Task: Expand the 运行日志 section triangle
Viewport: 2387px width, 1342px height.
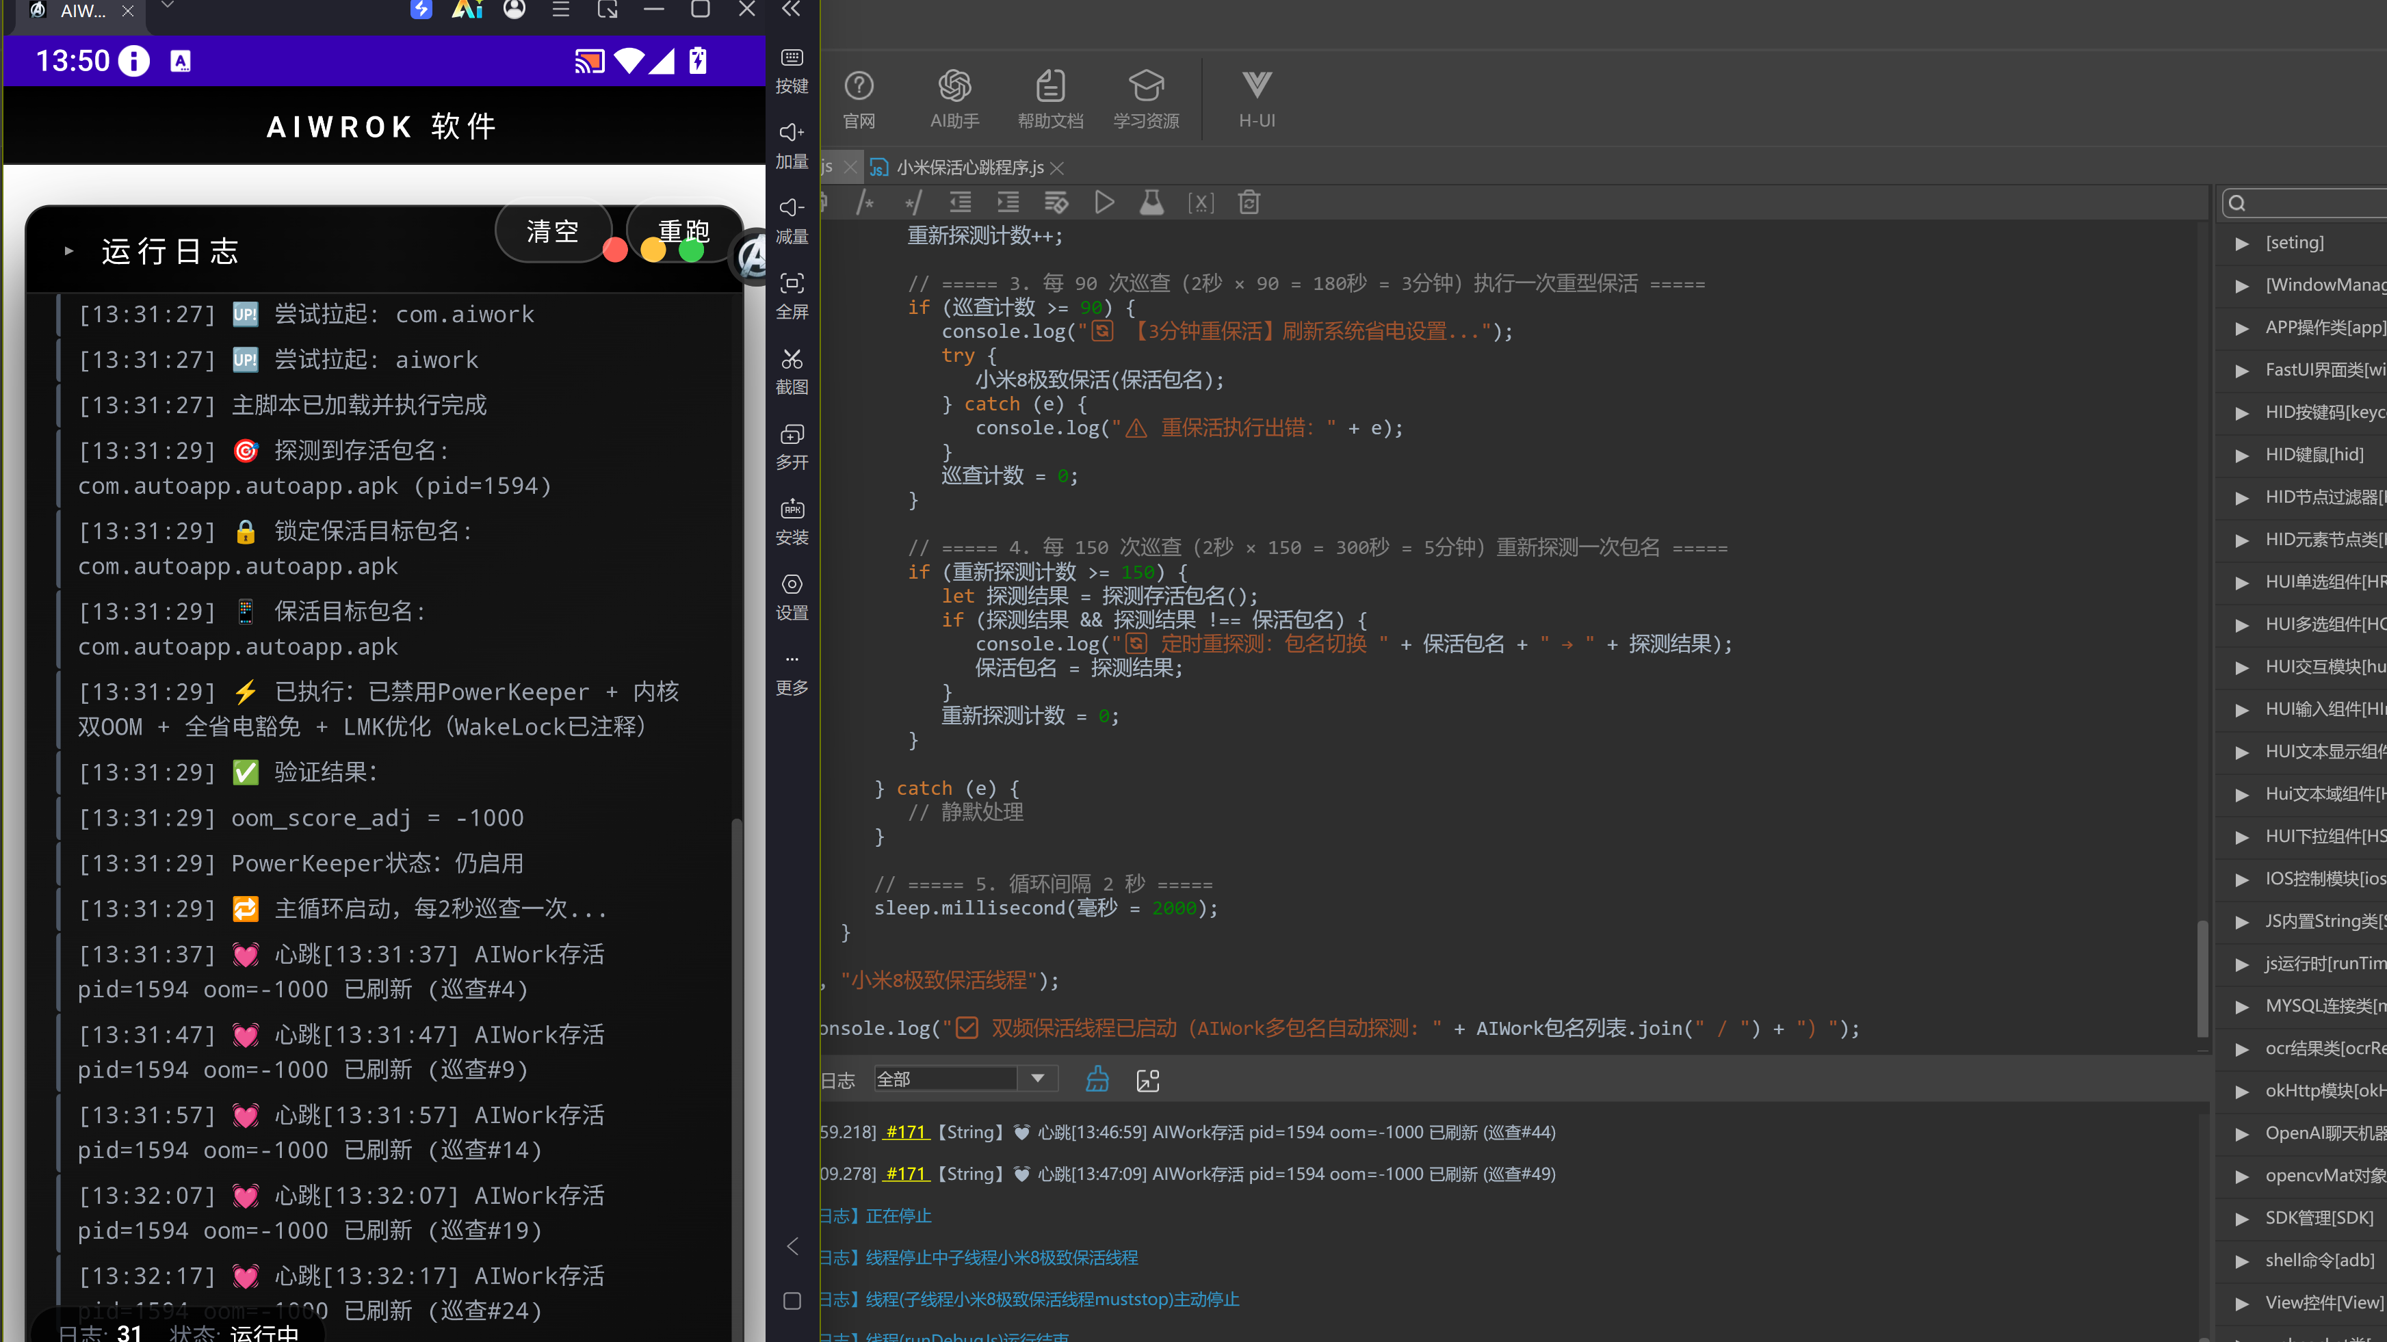Action: click(x=68, y=251)
